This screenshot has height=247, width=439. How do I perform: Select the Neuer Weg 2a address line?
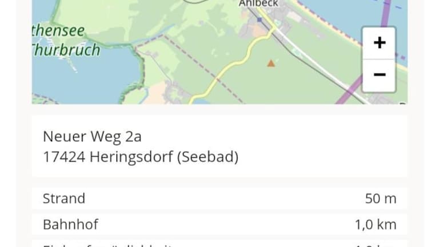(x=92, y=137)
